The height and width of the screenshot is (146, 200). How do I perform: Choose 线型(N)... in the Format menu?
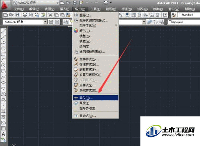(x=96, y=36)
